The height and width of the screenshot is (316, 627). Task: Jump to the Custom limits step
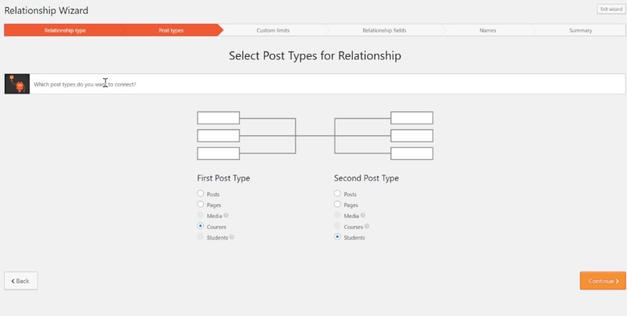(x=273, y=31)
